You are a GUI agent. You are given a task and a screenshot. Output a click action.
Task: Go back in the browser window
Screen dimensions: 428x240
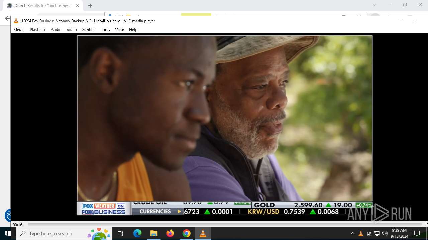coord(7,18)
